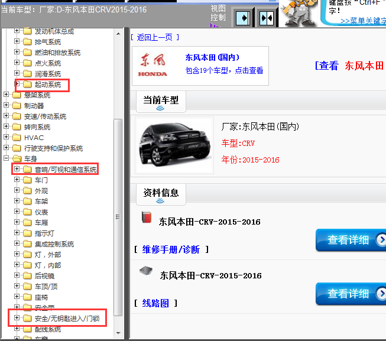The height and width of the screenshot is (341, 386).
Task: Click the folder icon next to 转向系统
Action: click(x=17, y=127)
